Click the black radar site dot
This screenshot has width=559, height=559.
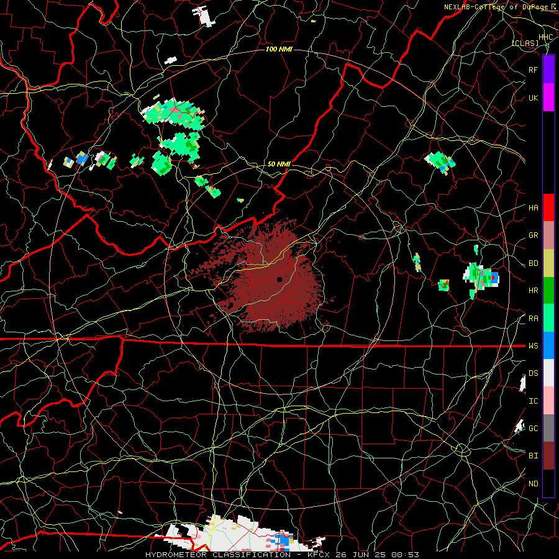(279, 279)
